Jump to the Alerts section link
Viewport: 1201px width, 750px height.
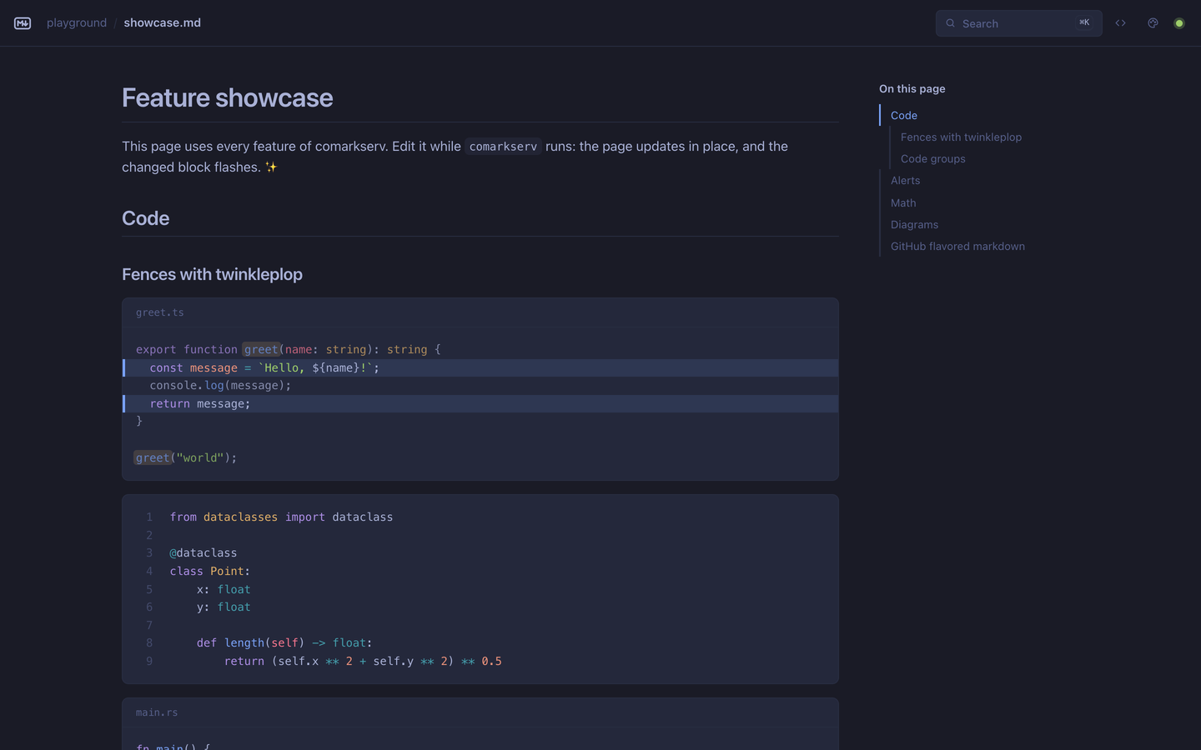coord(905,180)
